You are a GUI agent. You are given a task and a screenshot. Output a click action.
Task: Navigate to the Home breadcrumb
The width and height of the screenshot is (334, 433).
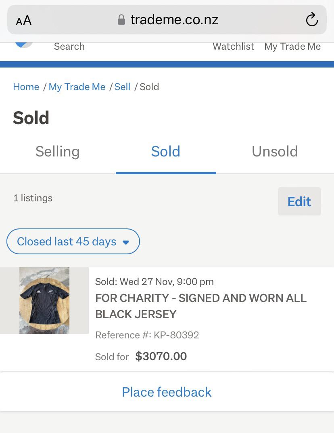26,87
